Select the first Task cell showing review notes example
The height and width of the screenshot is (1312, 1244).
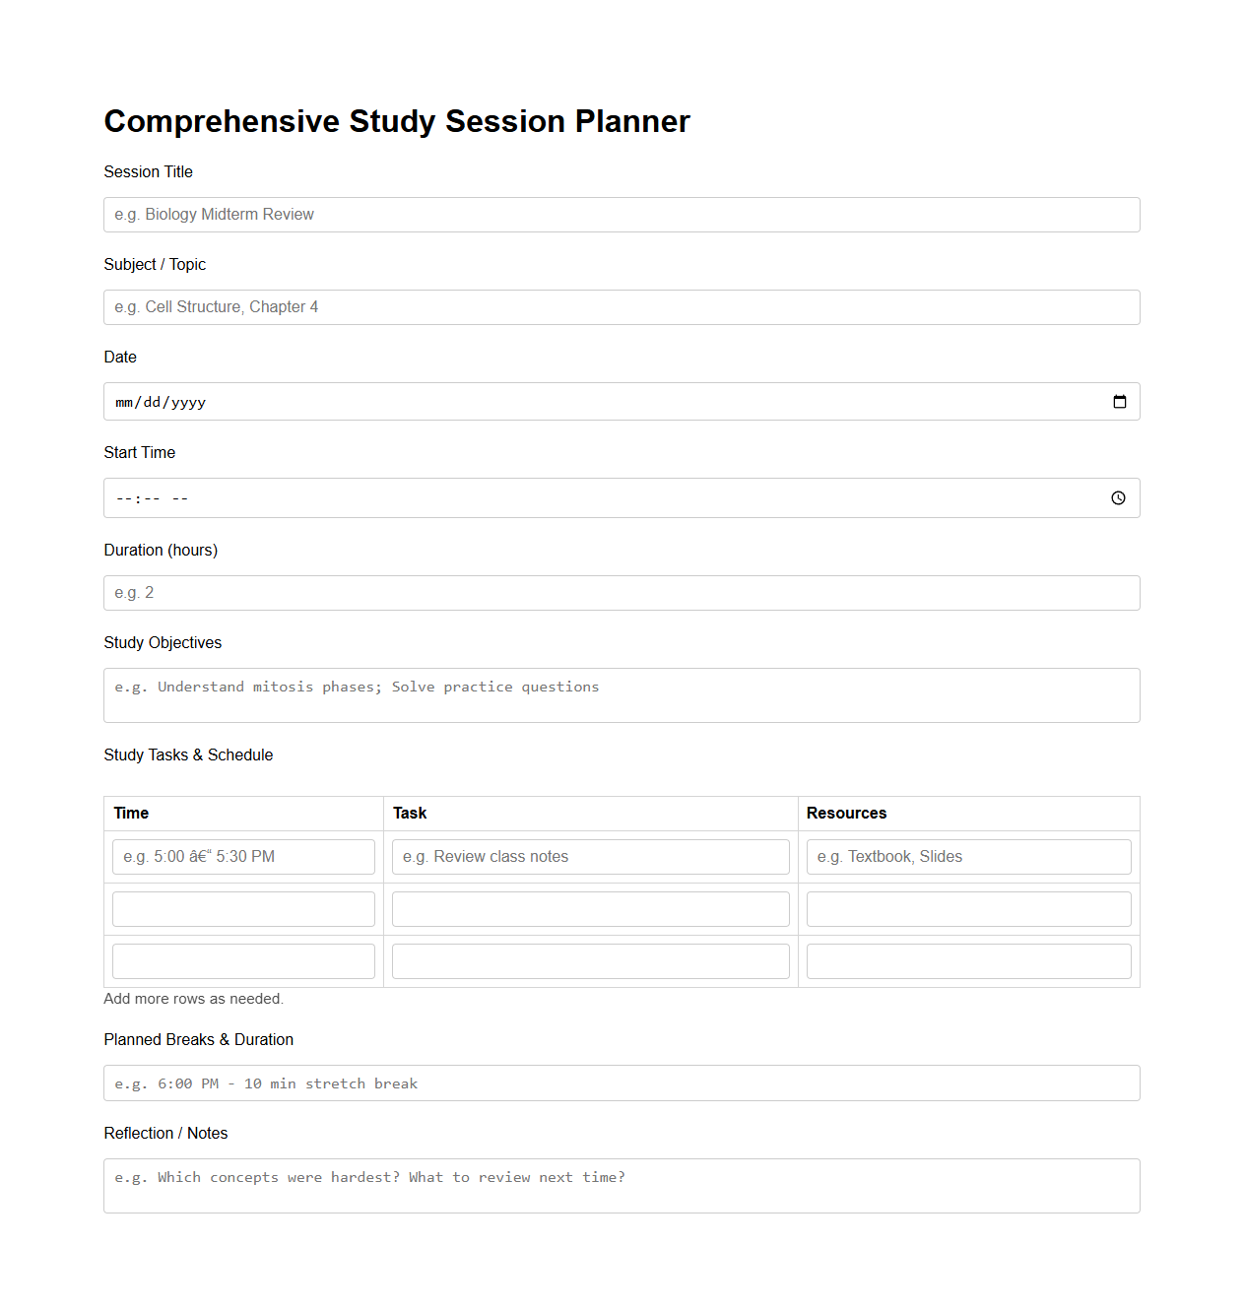[590, 856]
